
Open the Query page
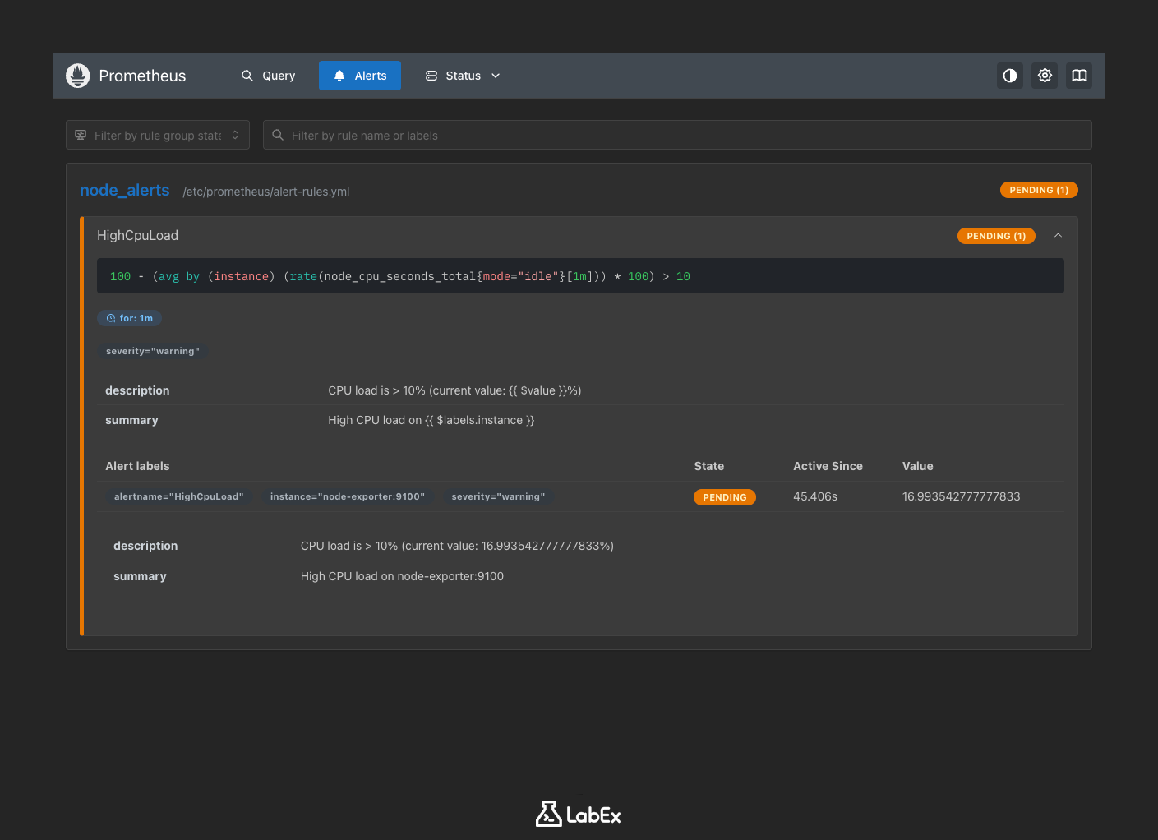268,76
